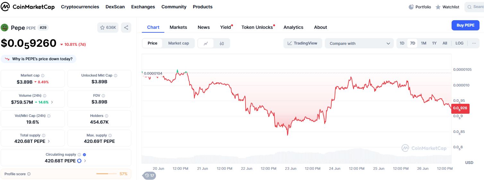Open the Products menu

point(203,7)
